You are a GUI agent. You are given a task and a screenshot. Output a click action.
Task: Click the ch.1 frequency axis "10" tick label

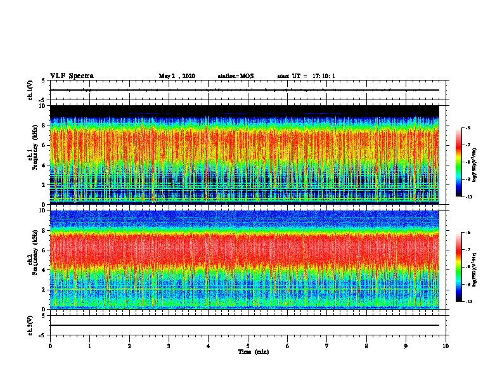(x=42, y=106)
